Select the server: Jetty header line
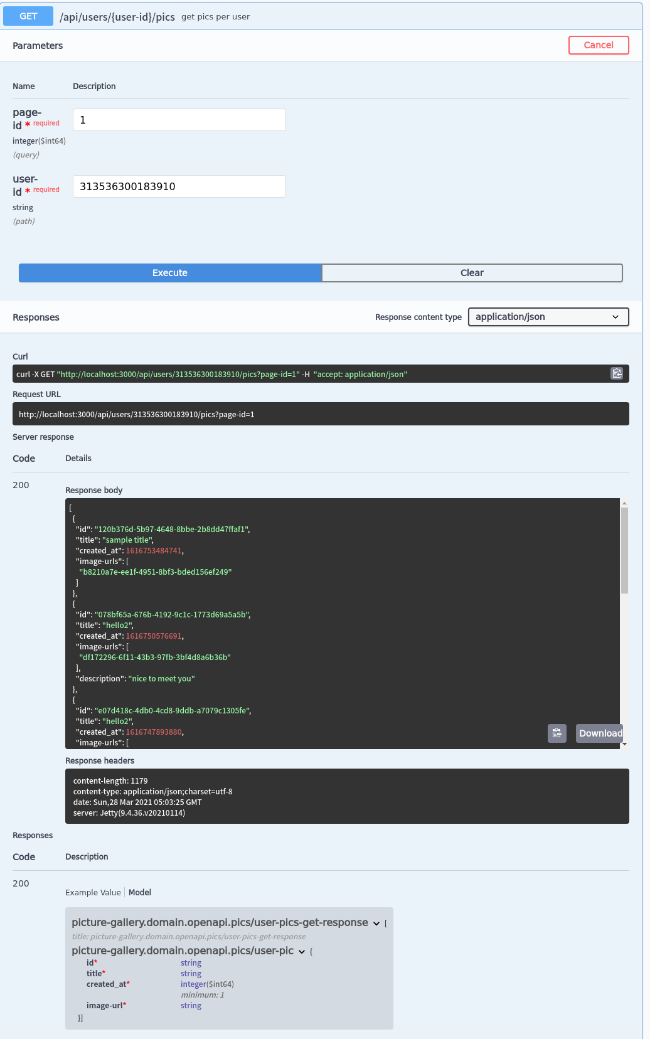 point(129,813)
